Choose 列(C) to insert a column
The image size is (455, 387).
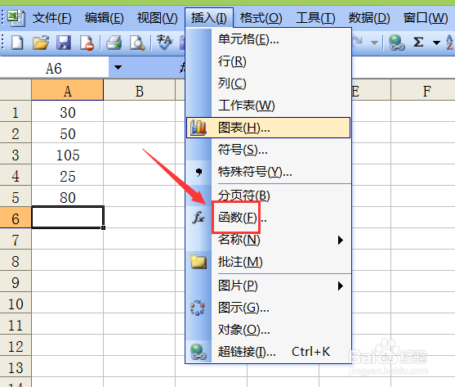pyautogui.click(x=269, y=83)
